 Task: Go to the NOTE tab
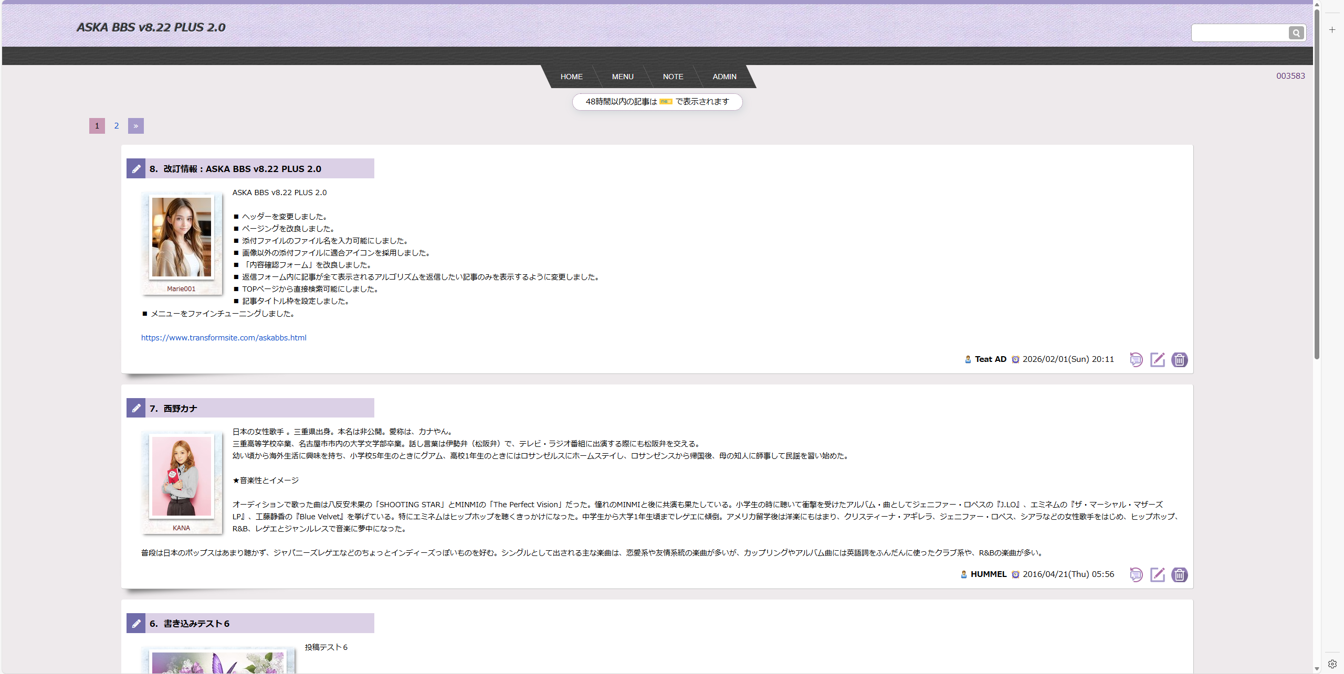(x=673, y=77)
